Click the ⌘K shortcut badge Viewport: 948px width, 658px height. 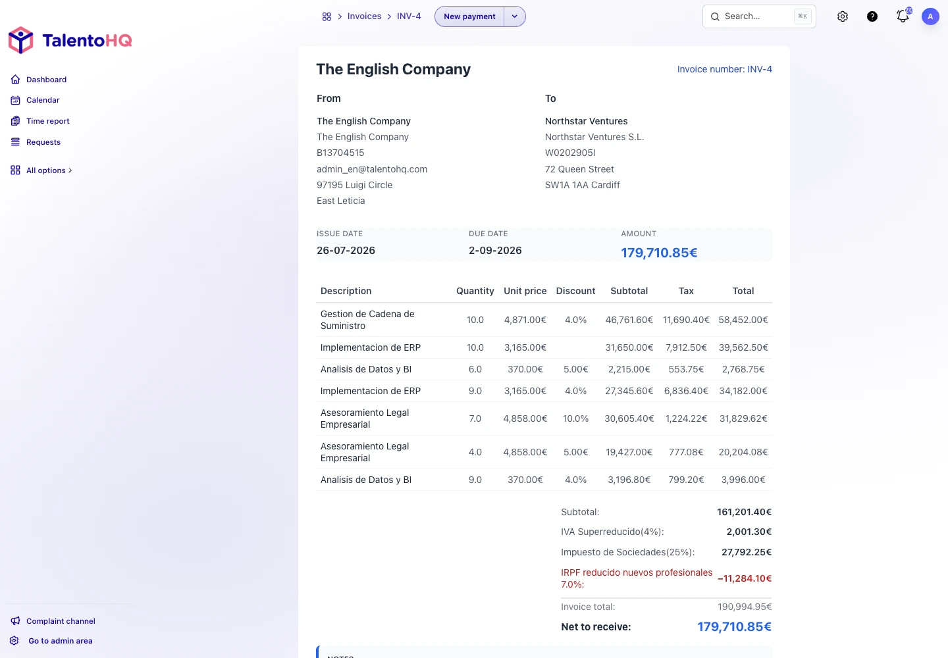pos(803,16)
